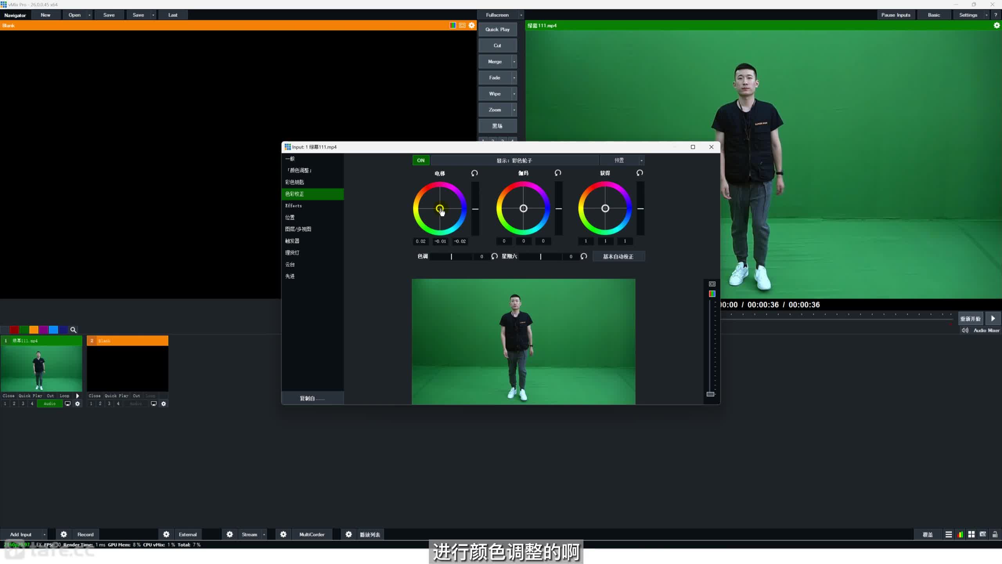This screenshot has height=564, width=1002.
Task: Click the speaker icon near Audio Mixer
Action: point(965,330)
